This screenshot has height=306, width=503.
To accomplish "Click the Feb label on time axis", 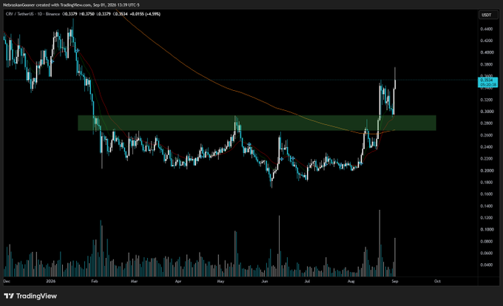I will click(x=95, y=282).
